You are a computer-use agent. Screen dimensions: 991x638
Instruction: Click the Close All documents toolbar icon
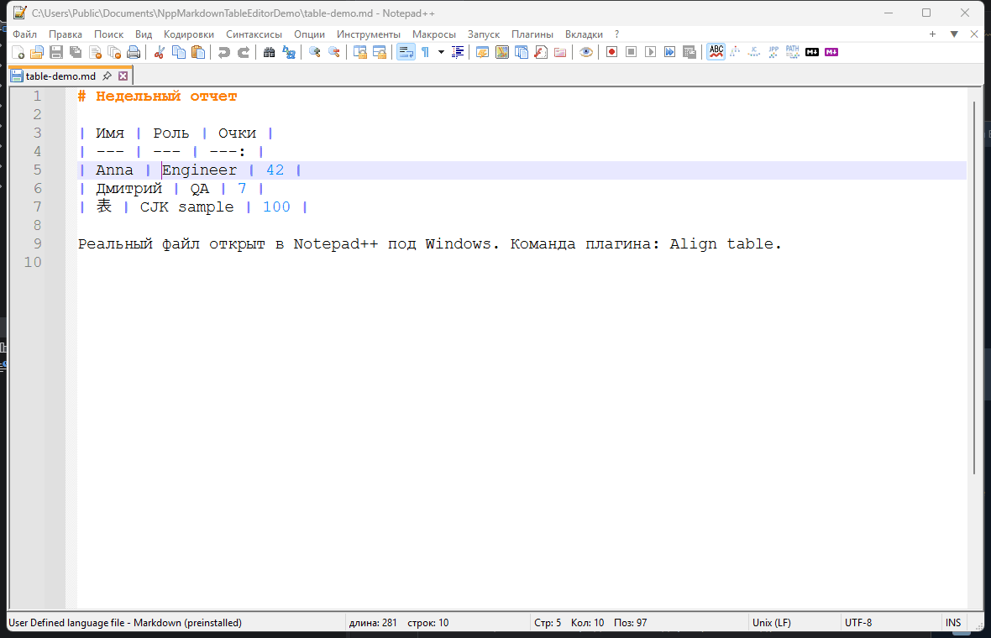(x=114, y=52)
